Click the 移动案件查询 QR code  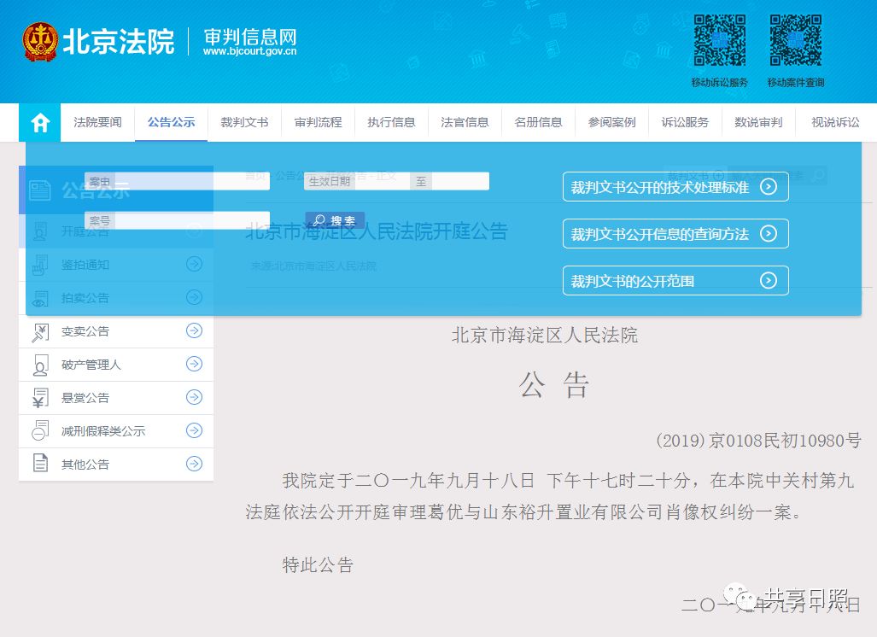tap(796, 40)
